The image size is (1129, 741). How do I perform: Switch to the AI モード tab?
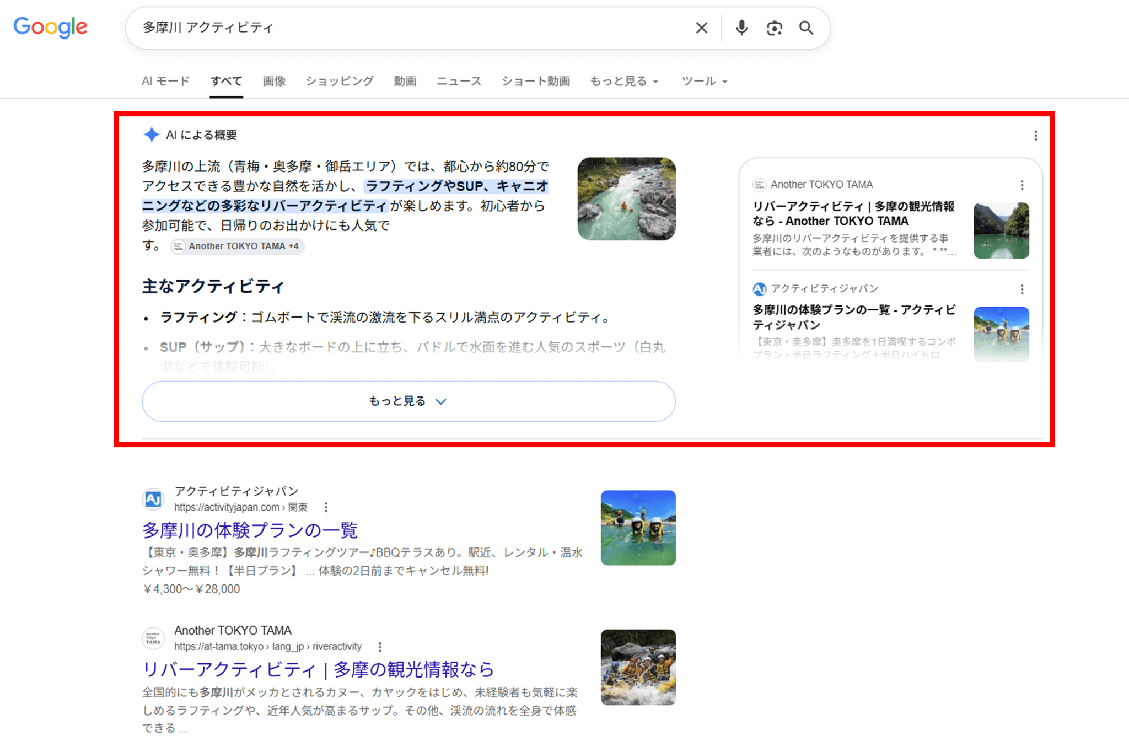click(165, 82)
